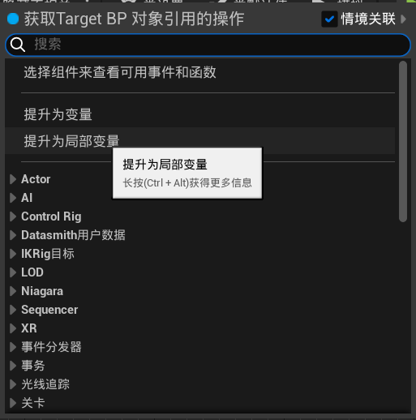
Task: Click the blue object reference pin icon
Action: 13,19
